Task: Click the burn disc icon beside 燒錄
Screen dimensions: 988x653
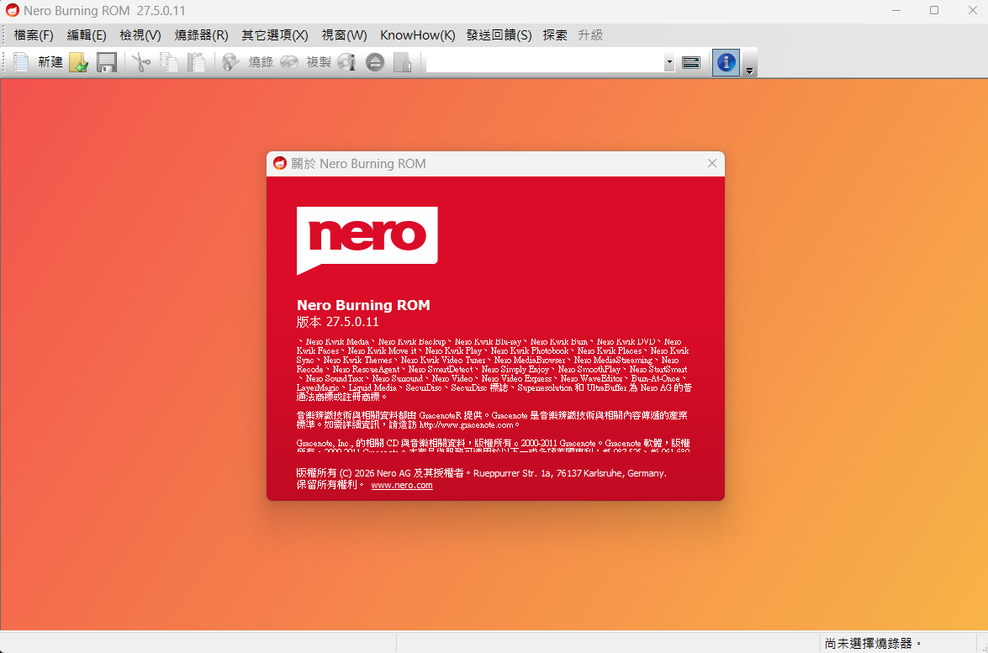Action: pyautogui.click(x=230, y=61)
